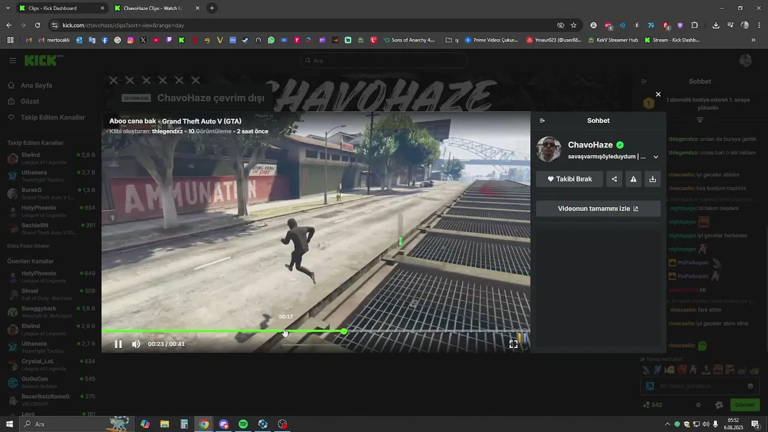
Task: Open Gözat in the sidebar
Action: coord(30,101)
